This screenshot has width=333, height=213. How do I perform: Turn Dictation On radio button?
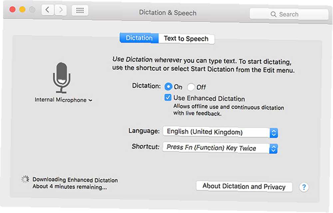point(168,87)
